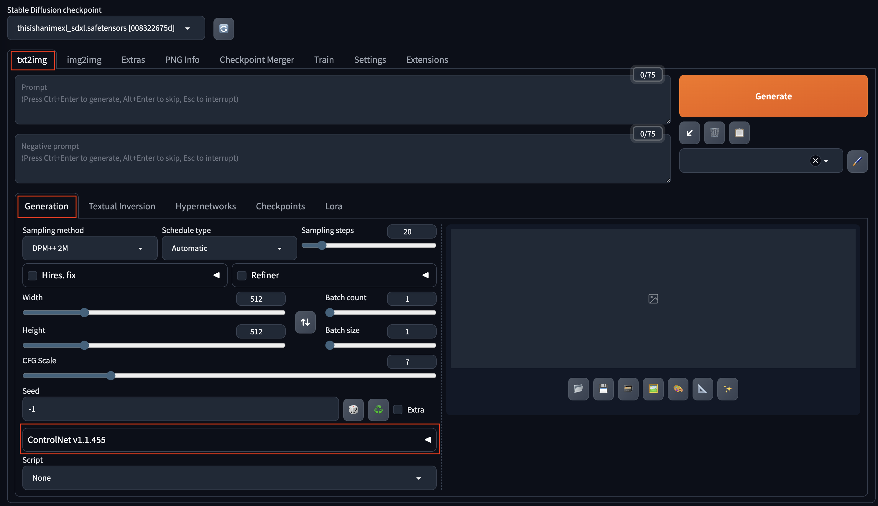Open the Sampling method dropdown
878x506 pixels.
pyautogui.click(x=90, y=249)
